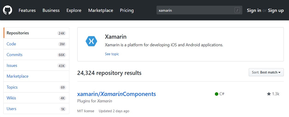Click the Xamarin topic title
Image resolution: width=289 pixels, height=117 pixels.
coord(116,37)
